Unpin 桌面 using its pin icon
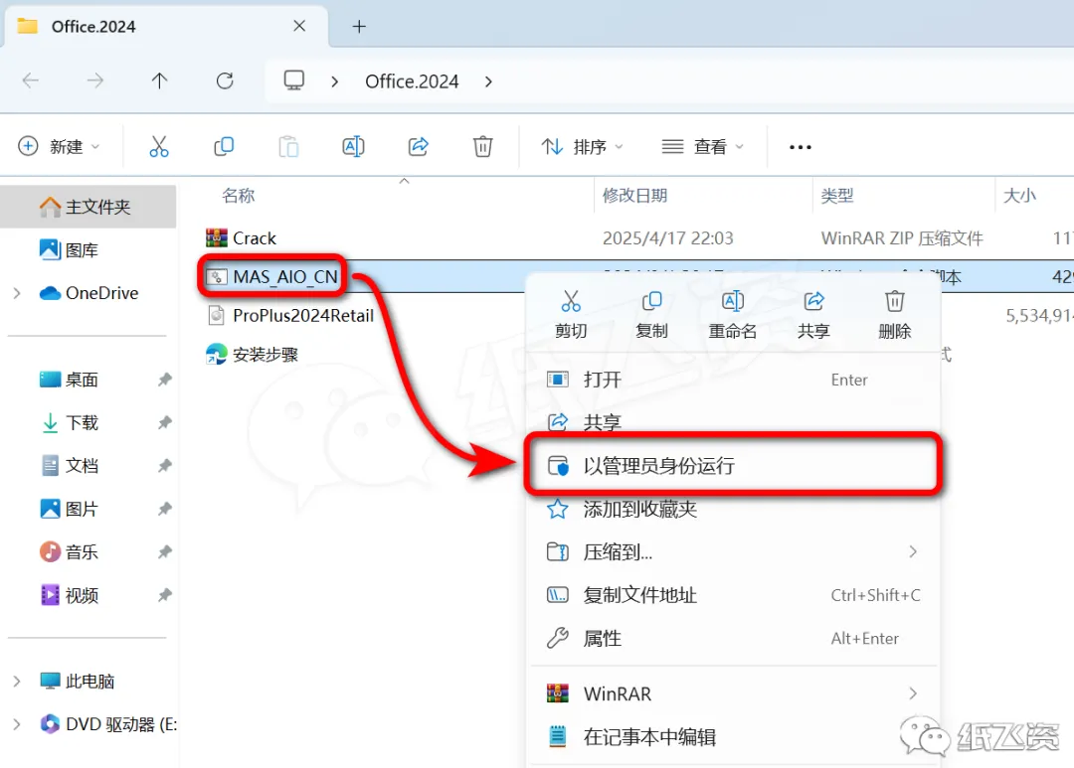1074x768 pixels. click(164, 380)
